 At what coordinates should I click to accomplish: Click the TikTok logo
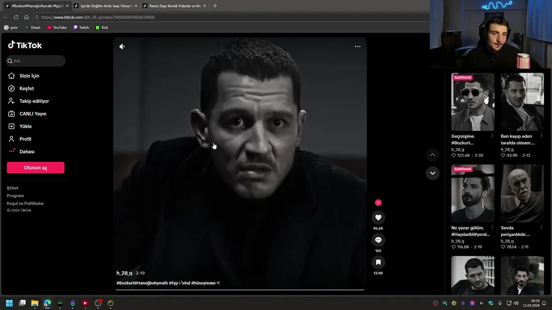(25, 45)
